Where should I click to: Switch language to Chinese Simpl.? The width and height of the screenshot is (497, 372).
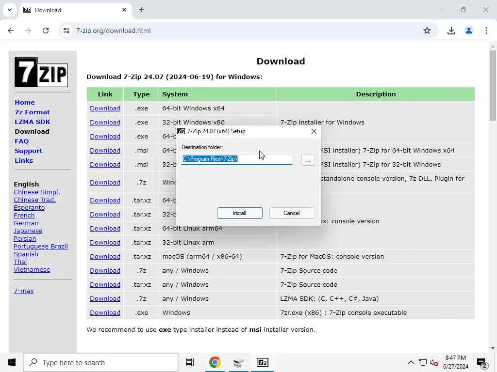click(37, 192)
